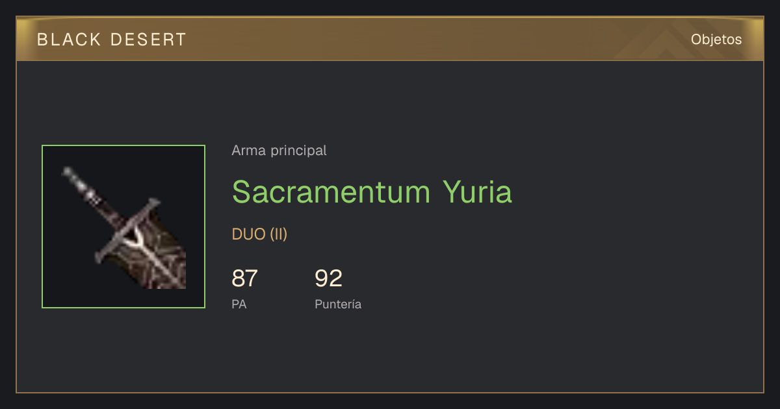Click the BLACK DESERT title
Viewport: 780px width, 409px height.
112,40
